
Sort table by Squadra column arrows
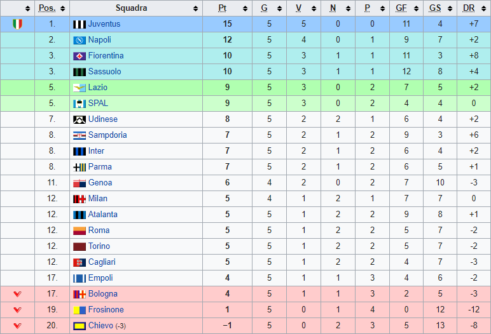coord(196,9)
